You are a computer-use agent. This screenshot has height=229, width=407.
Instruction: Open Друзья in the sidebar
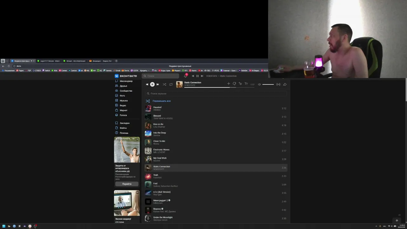coord(121,86)
